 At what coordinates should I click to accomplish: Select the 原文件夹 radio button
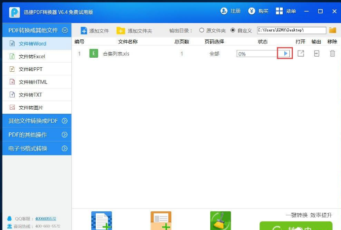pyautogui.click(x=202, y=30)
